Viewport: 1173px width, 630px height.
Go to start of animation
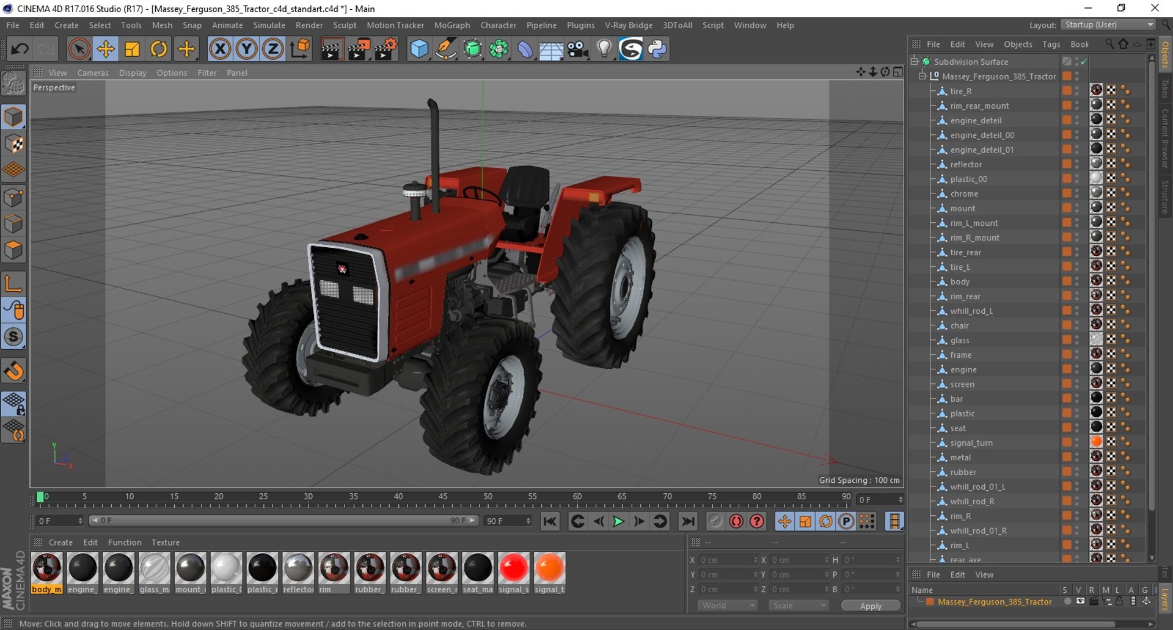(550, 521)
